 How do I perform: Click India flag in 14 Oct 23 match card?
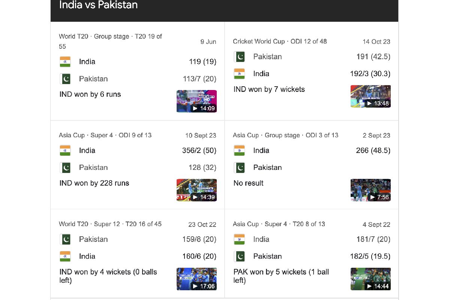click(x=239, y=74)
